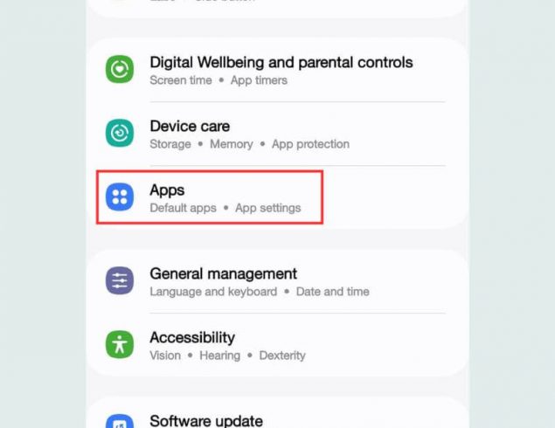Viewport: 555px width, 428px height.
Task: Open the General management entry
Action: pyautogui.click(x=278, y=281)
